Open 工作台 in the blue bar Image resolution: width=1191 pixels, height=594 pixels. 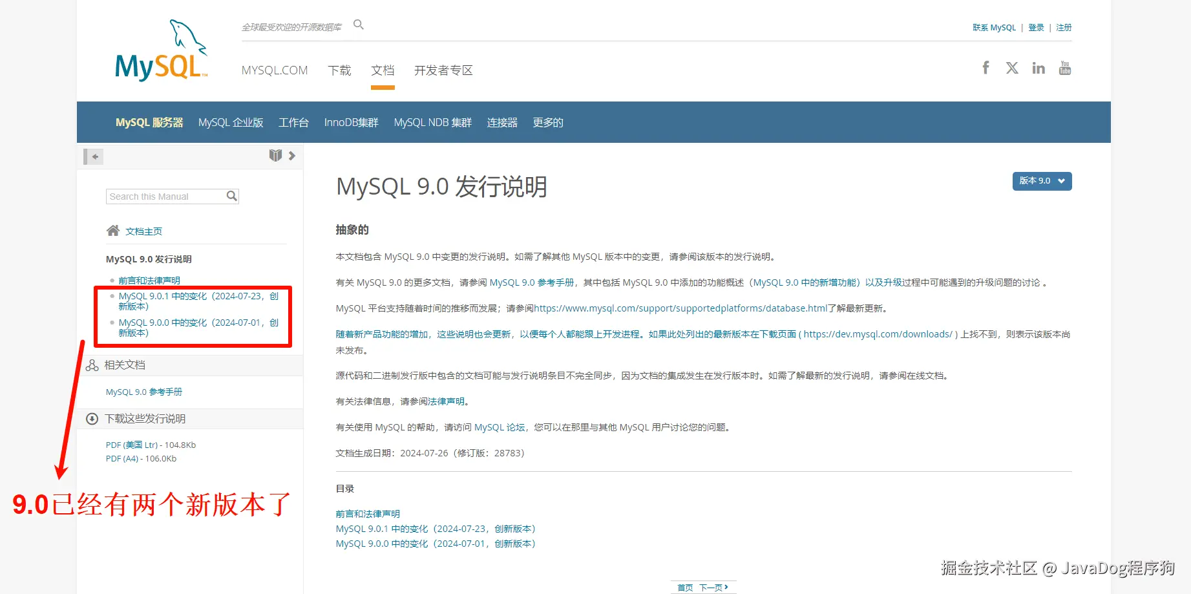(293, 123)
